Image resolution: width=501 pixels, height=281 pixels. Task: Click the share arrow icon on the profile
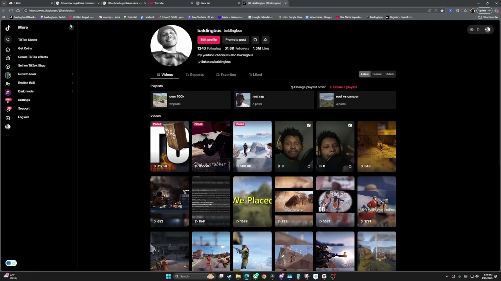point(265,40)
